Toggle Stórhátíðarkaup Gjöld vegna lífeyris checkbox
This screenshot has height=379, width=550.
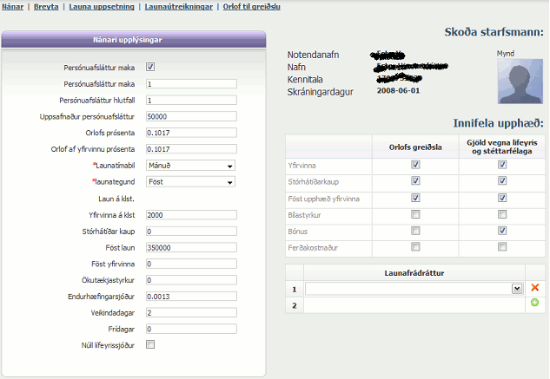coord(502,180)
